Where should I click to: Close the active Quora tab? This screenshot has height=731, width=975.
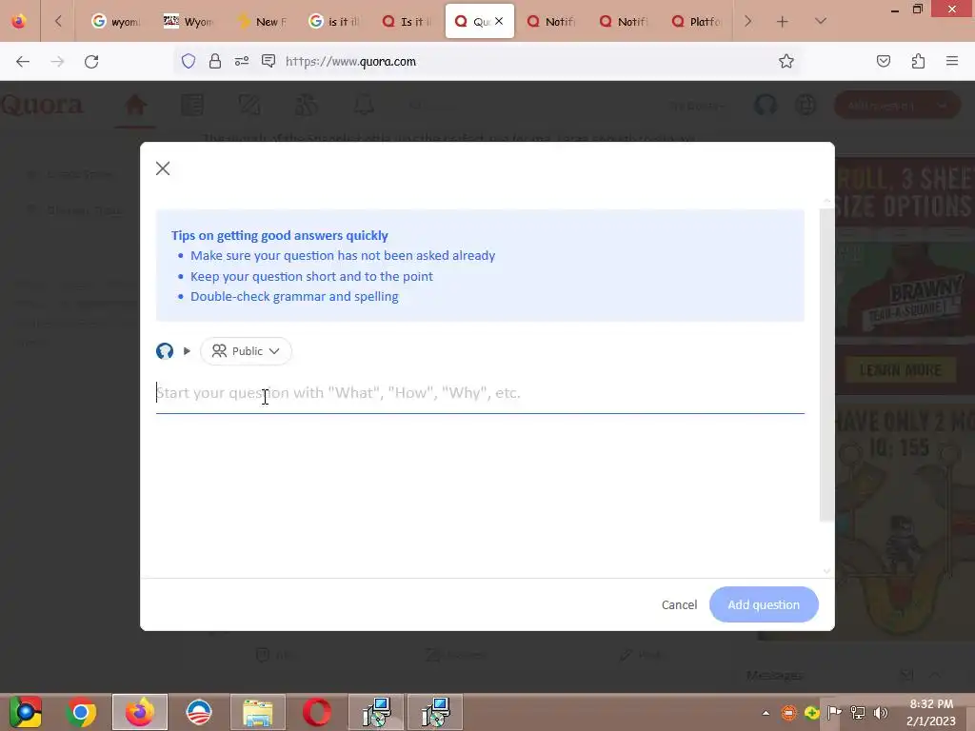click(x=499, y=21)
